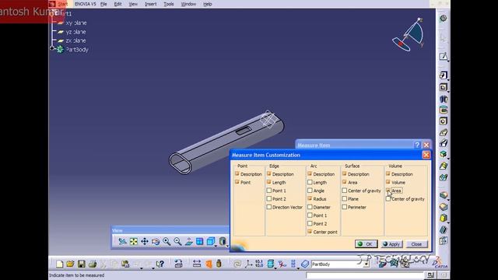The image size is (498, 280).
Task: Select the Groove tool icon
Action: [444, 110]
